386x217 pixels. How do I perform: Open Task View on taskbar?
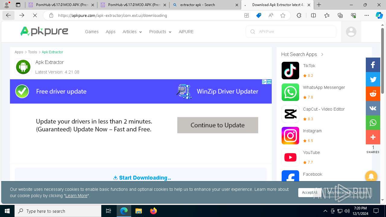pyautogui.click(x=109, y=211)
